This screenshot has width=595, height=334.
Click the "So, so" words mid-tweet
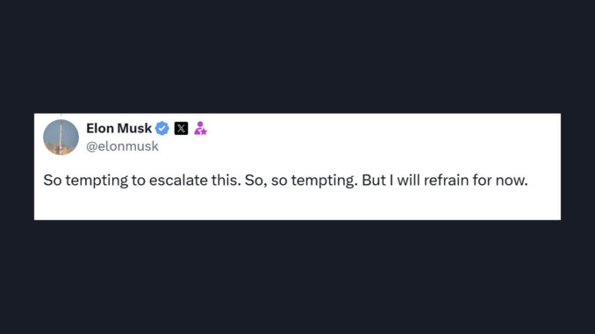pos(266,180)
